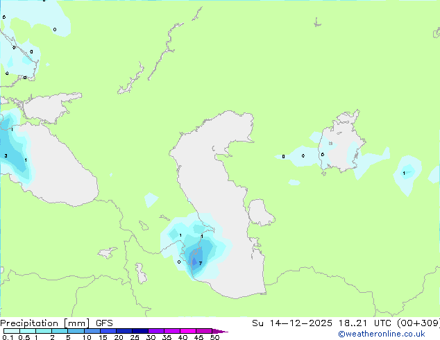
Task: Click the 40–45 mm magenta legend swatch
Action: 188,331
